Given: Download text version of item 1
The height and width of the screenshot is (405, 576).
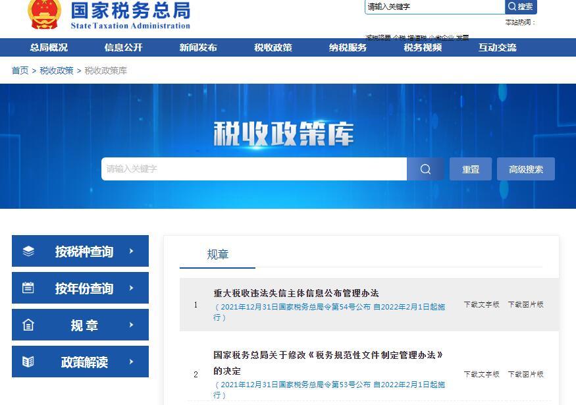Looking at the screenshot, I should coord(481,305).
